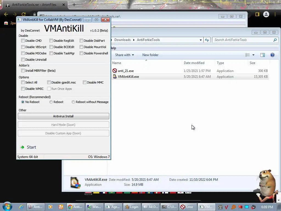Switch to the Error taskbar button
This screenshot has height=211, width=281.
[x=188, y=207]
